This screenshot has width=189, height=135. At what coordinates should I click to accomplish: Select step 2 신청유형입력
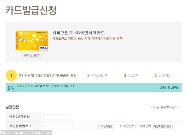(97, 75)
